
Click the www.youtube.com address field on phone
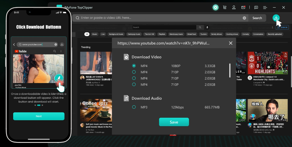tap(37, 44)
